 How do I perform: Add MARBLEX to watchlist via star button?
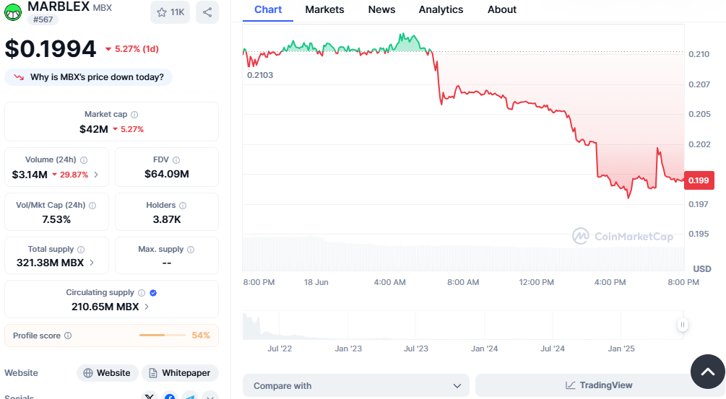click(170, 12)
